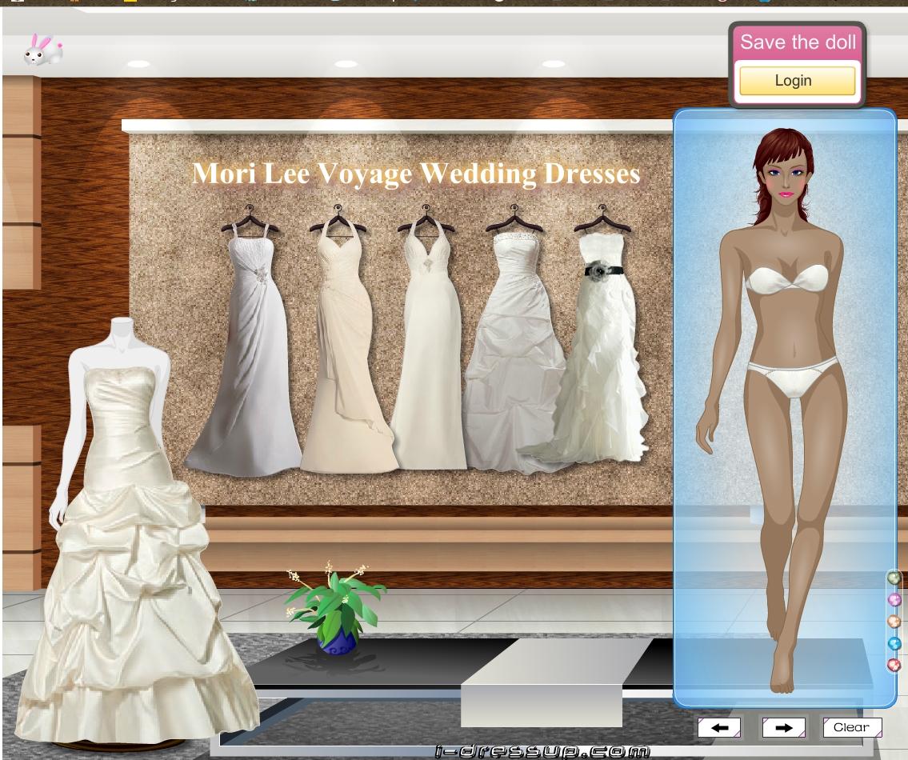Select the purple gem color ball
Viewport: 908px width, 760px height.
[894, 599]
